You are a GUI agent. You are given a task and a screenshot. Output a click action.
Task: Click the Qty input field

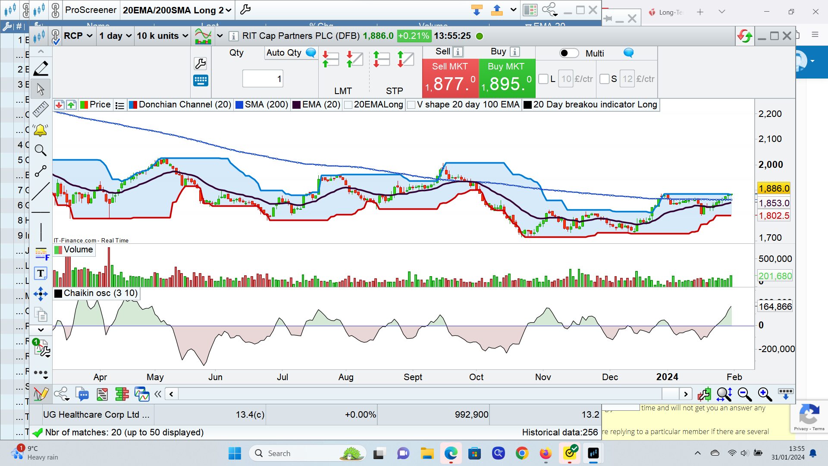[262, 79]
